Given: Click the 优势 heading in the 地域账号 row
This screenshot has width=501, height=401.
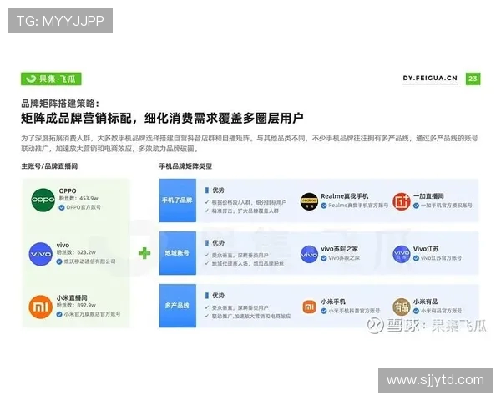Looking at the screenshot, I should point(218,243).
